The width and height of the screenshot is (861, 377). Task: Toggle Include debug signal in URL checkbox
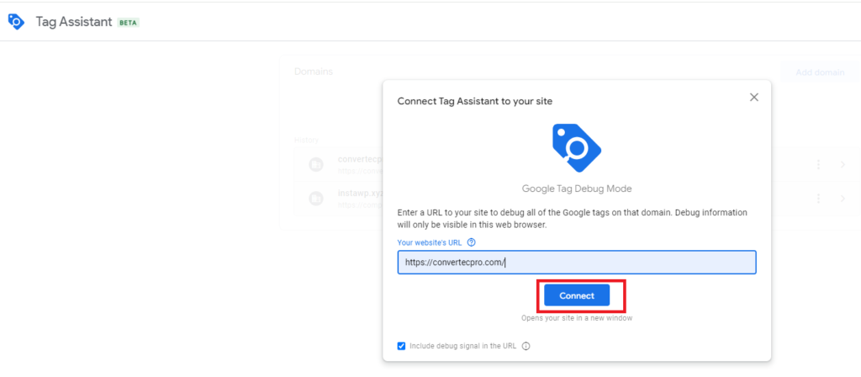[x=401, y=346]
